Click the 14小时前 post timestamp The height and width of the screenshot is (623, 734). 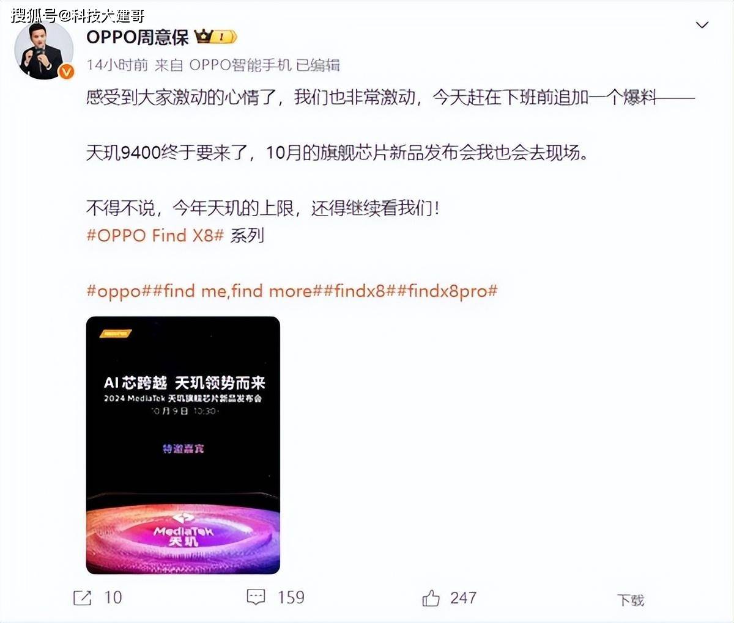117,65
